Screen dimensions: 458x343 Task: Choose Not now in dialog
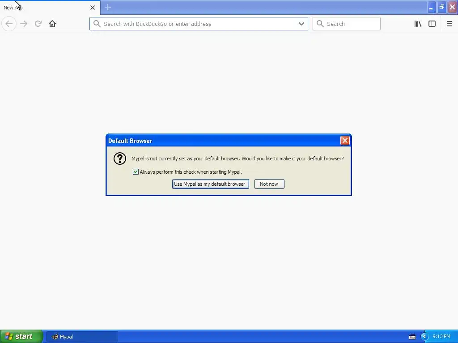click(x=269, y=184)
